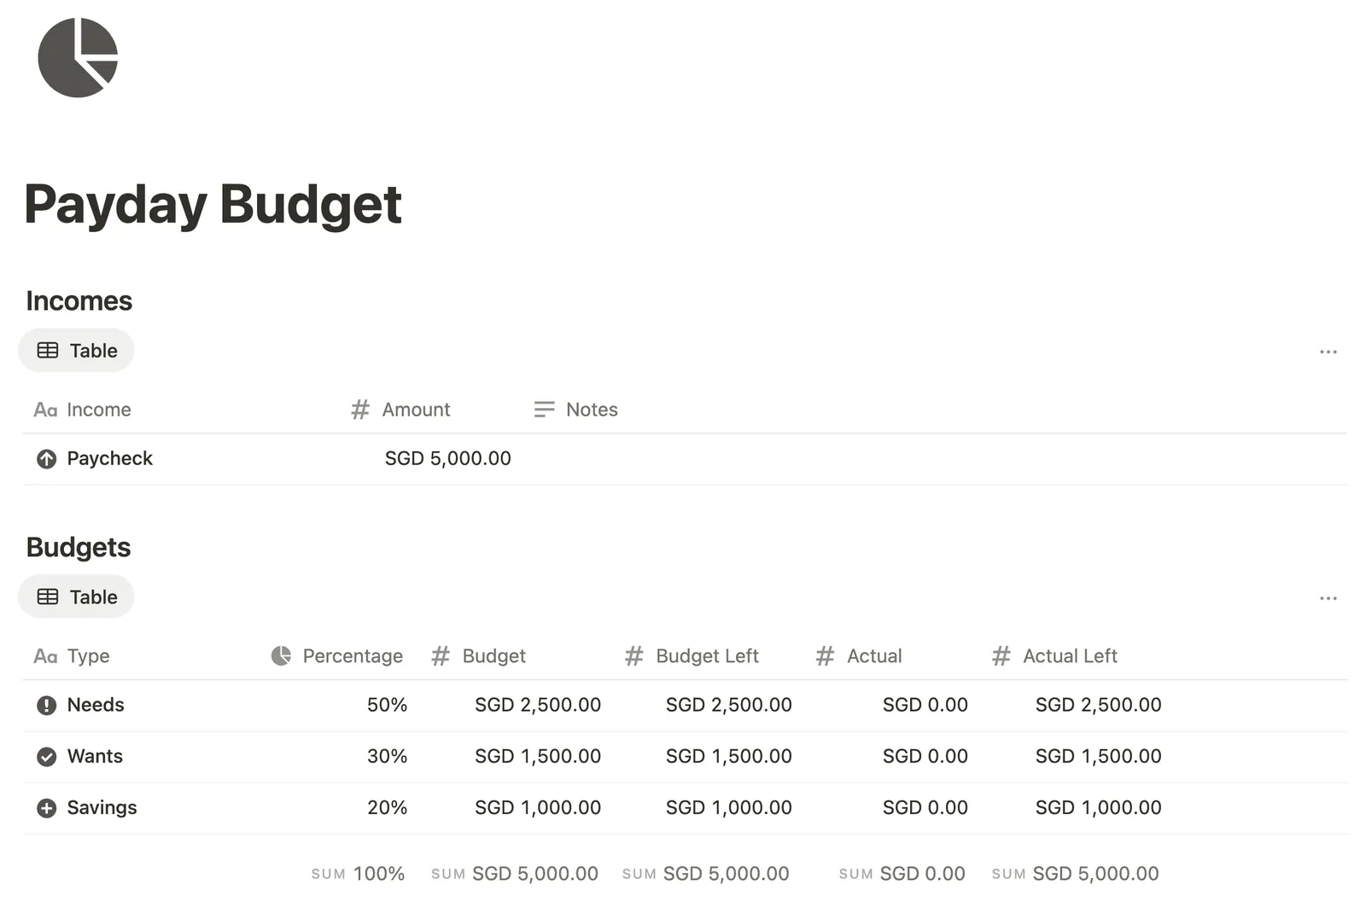Click the Savings row plus icon
This screenshot has width=1366, height=902.
click(x=46, y=807)
